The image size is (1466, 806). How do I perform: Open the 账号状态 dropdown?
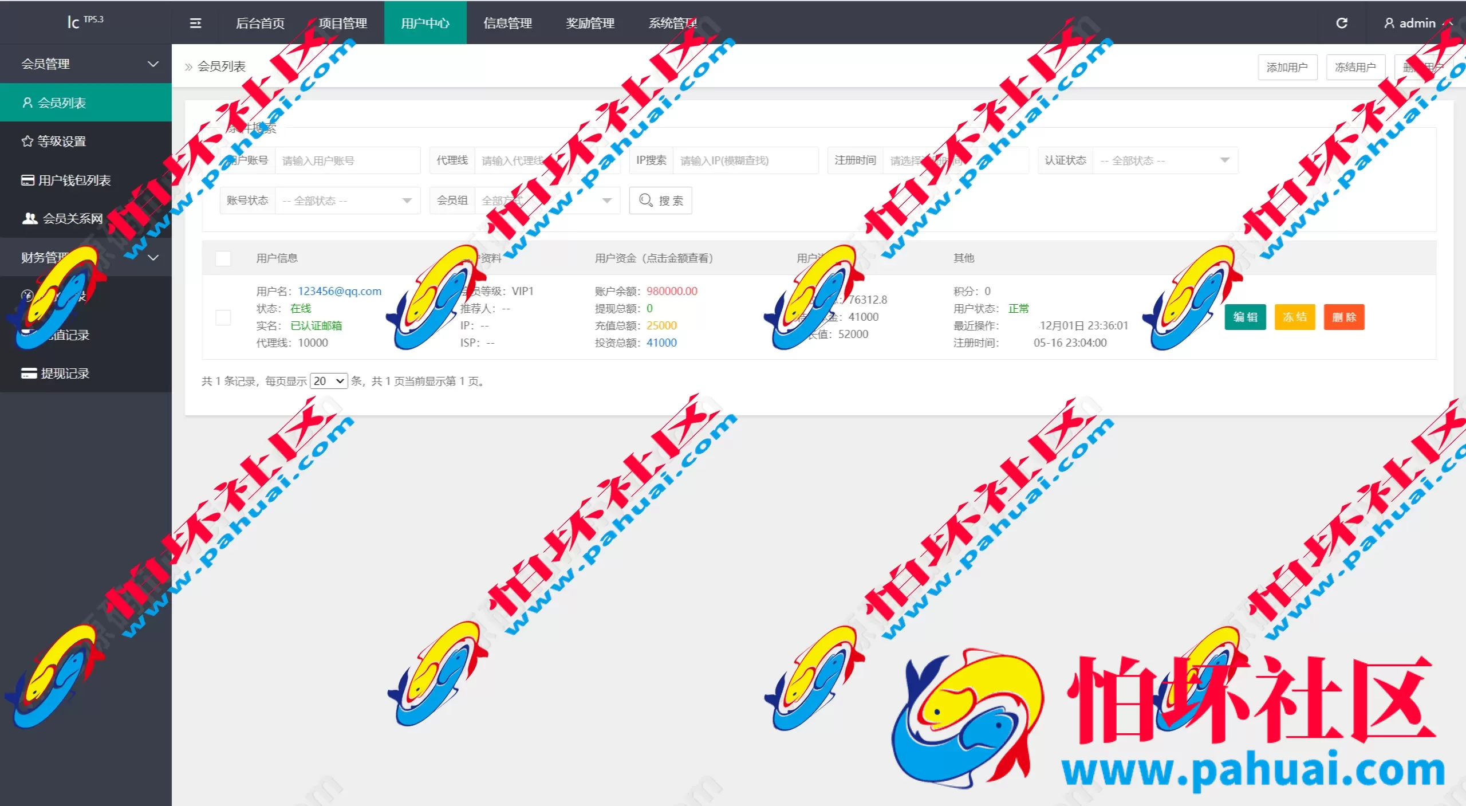(348, 200)
